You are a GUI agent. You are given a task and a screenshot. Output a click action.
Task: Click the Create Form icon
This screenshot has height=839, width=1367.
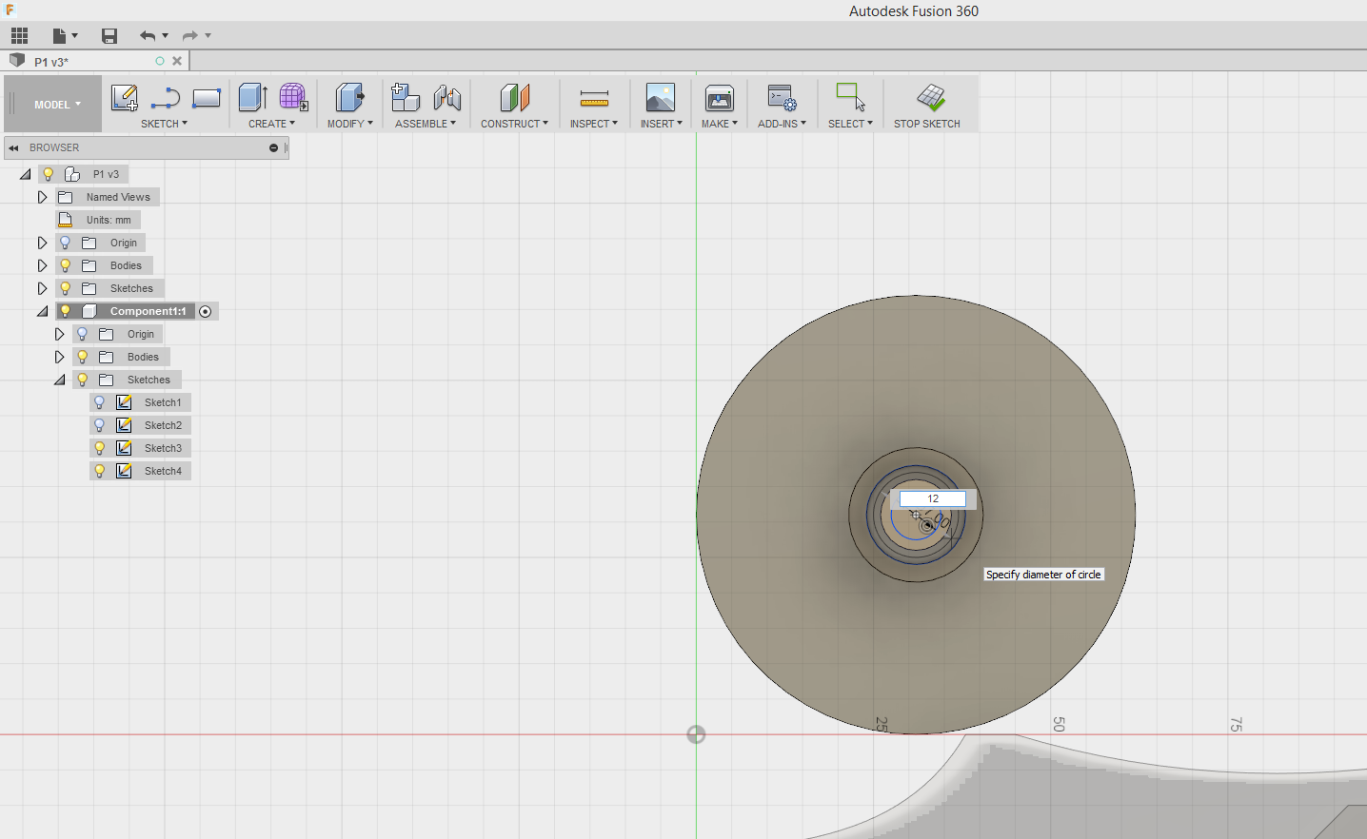pyautogui.click(x=293, y=98)
